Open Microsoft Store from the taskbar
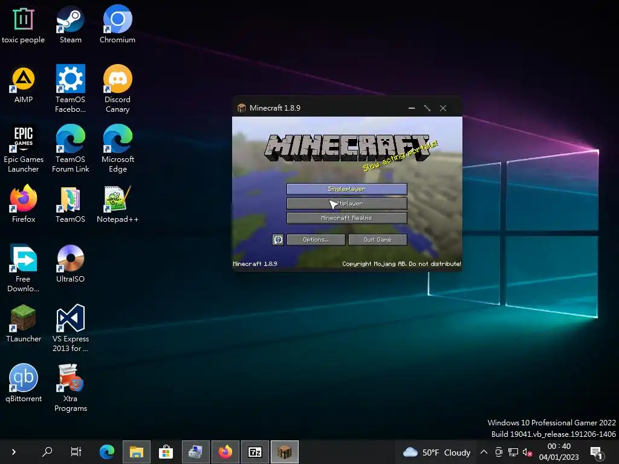619x464 pixels. pyautogui.click(x=166, y=452)
